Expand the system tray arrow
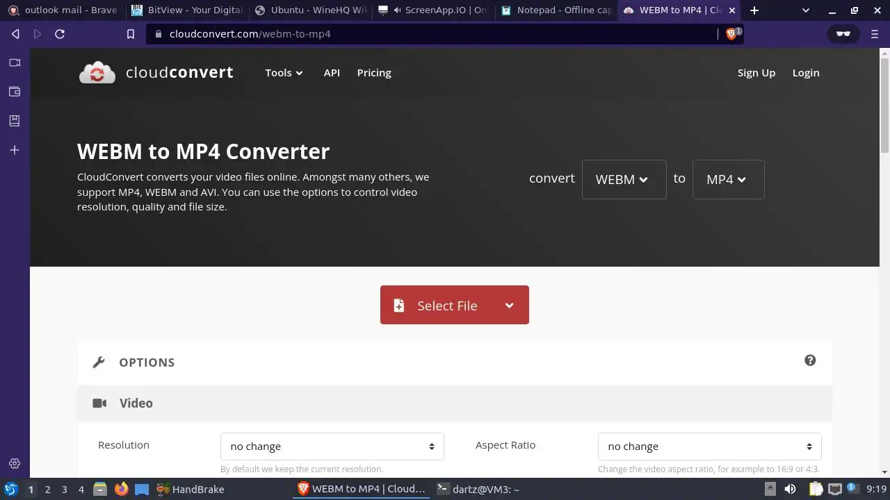Image resolution: width=890 pixels, height=500 pixels. point(770,489)
